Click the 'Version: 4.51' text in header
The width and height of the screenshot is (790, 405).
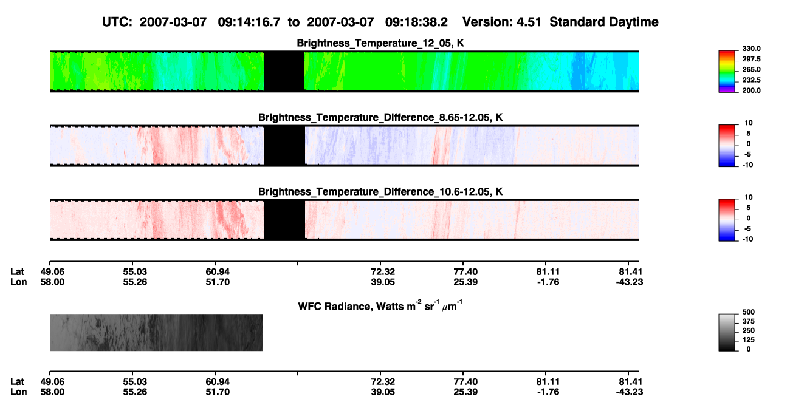[x=501, y=22]
